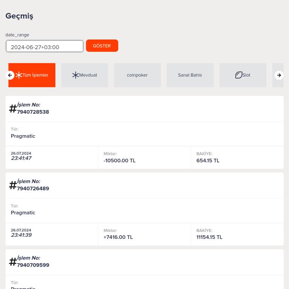This screenshot has height=289, width=289.
Task: Focus the date_range input field
Action: [45, 46]
